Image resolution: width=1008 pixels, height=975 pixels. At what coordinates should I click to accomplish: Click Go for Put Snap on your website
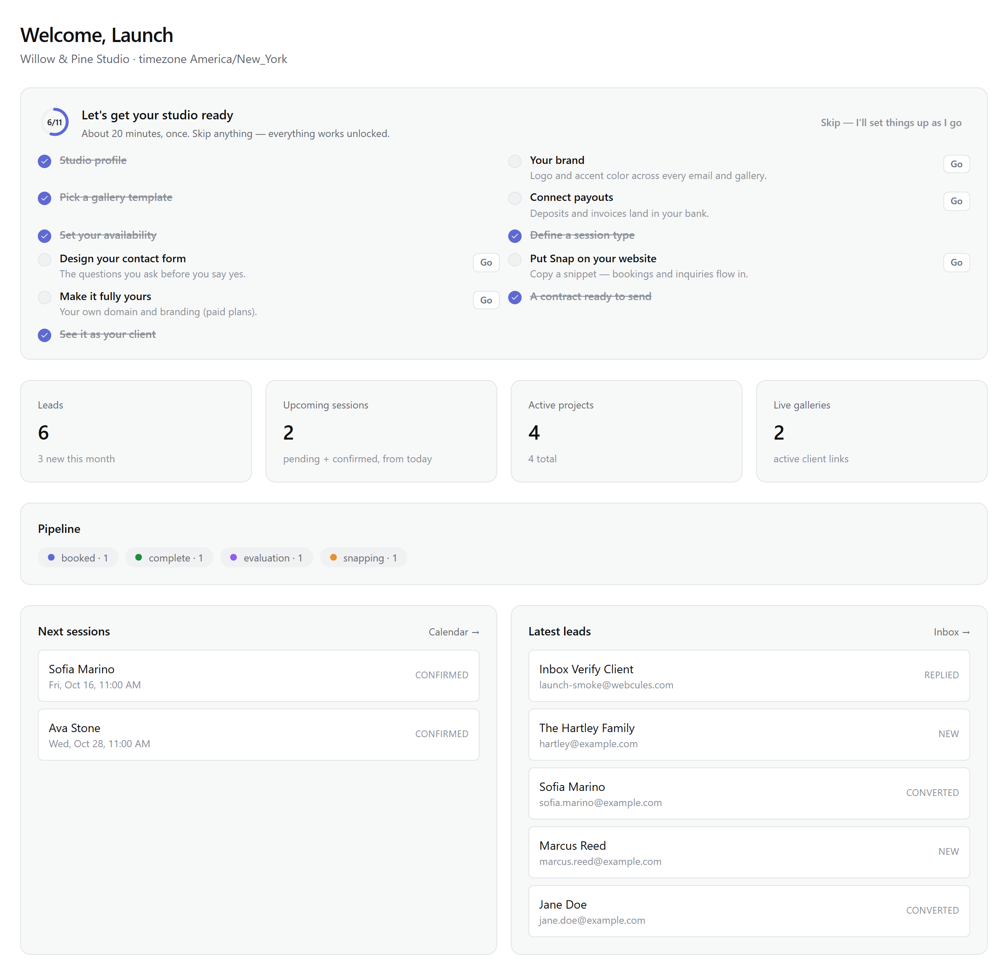[956, 262]
